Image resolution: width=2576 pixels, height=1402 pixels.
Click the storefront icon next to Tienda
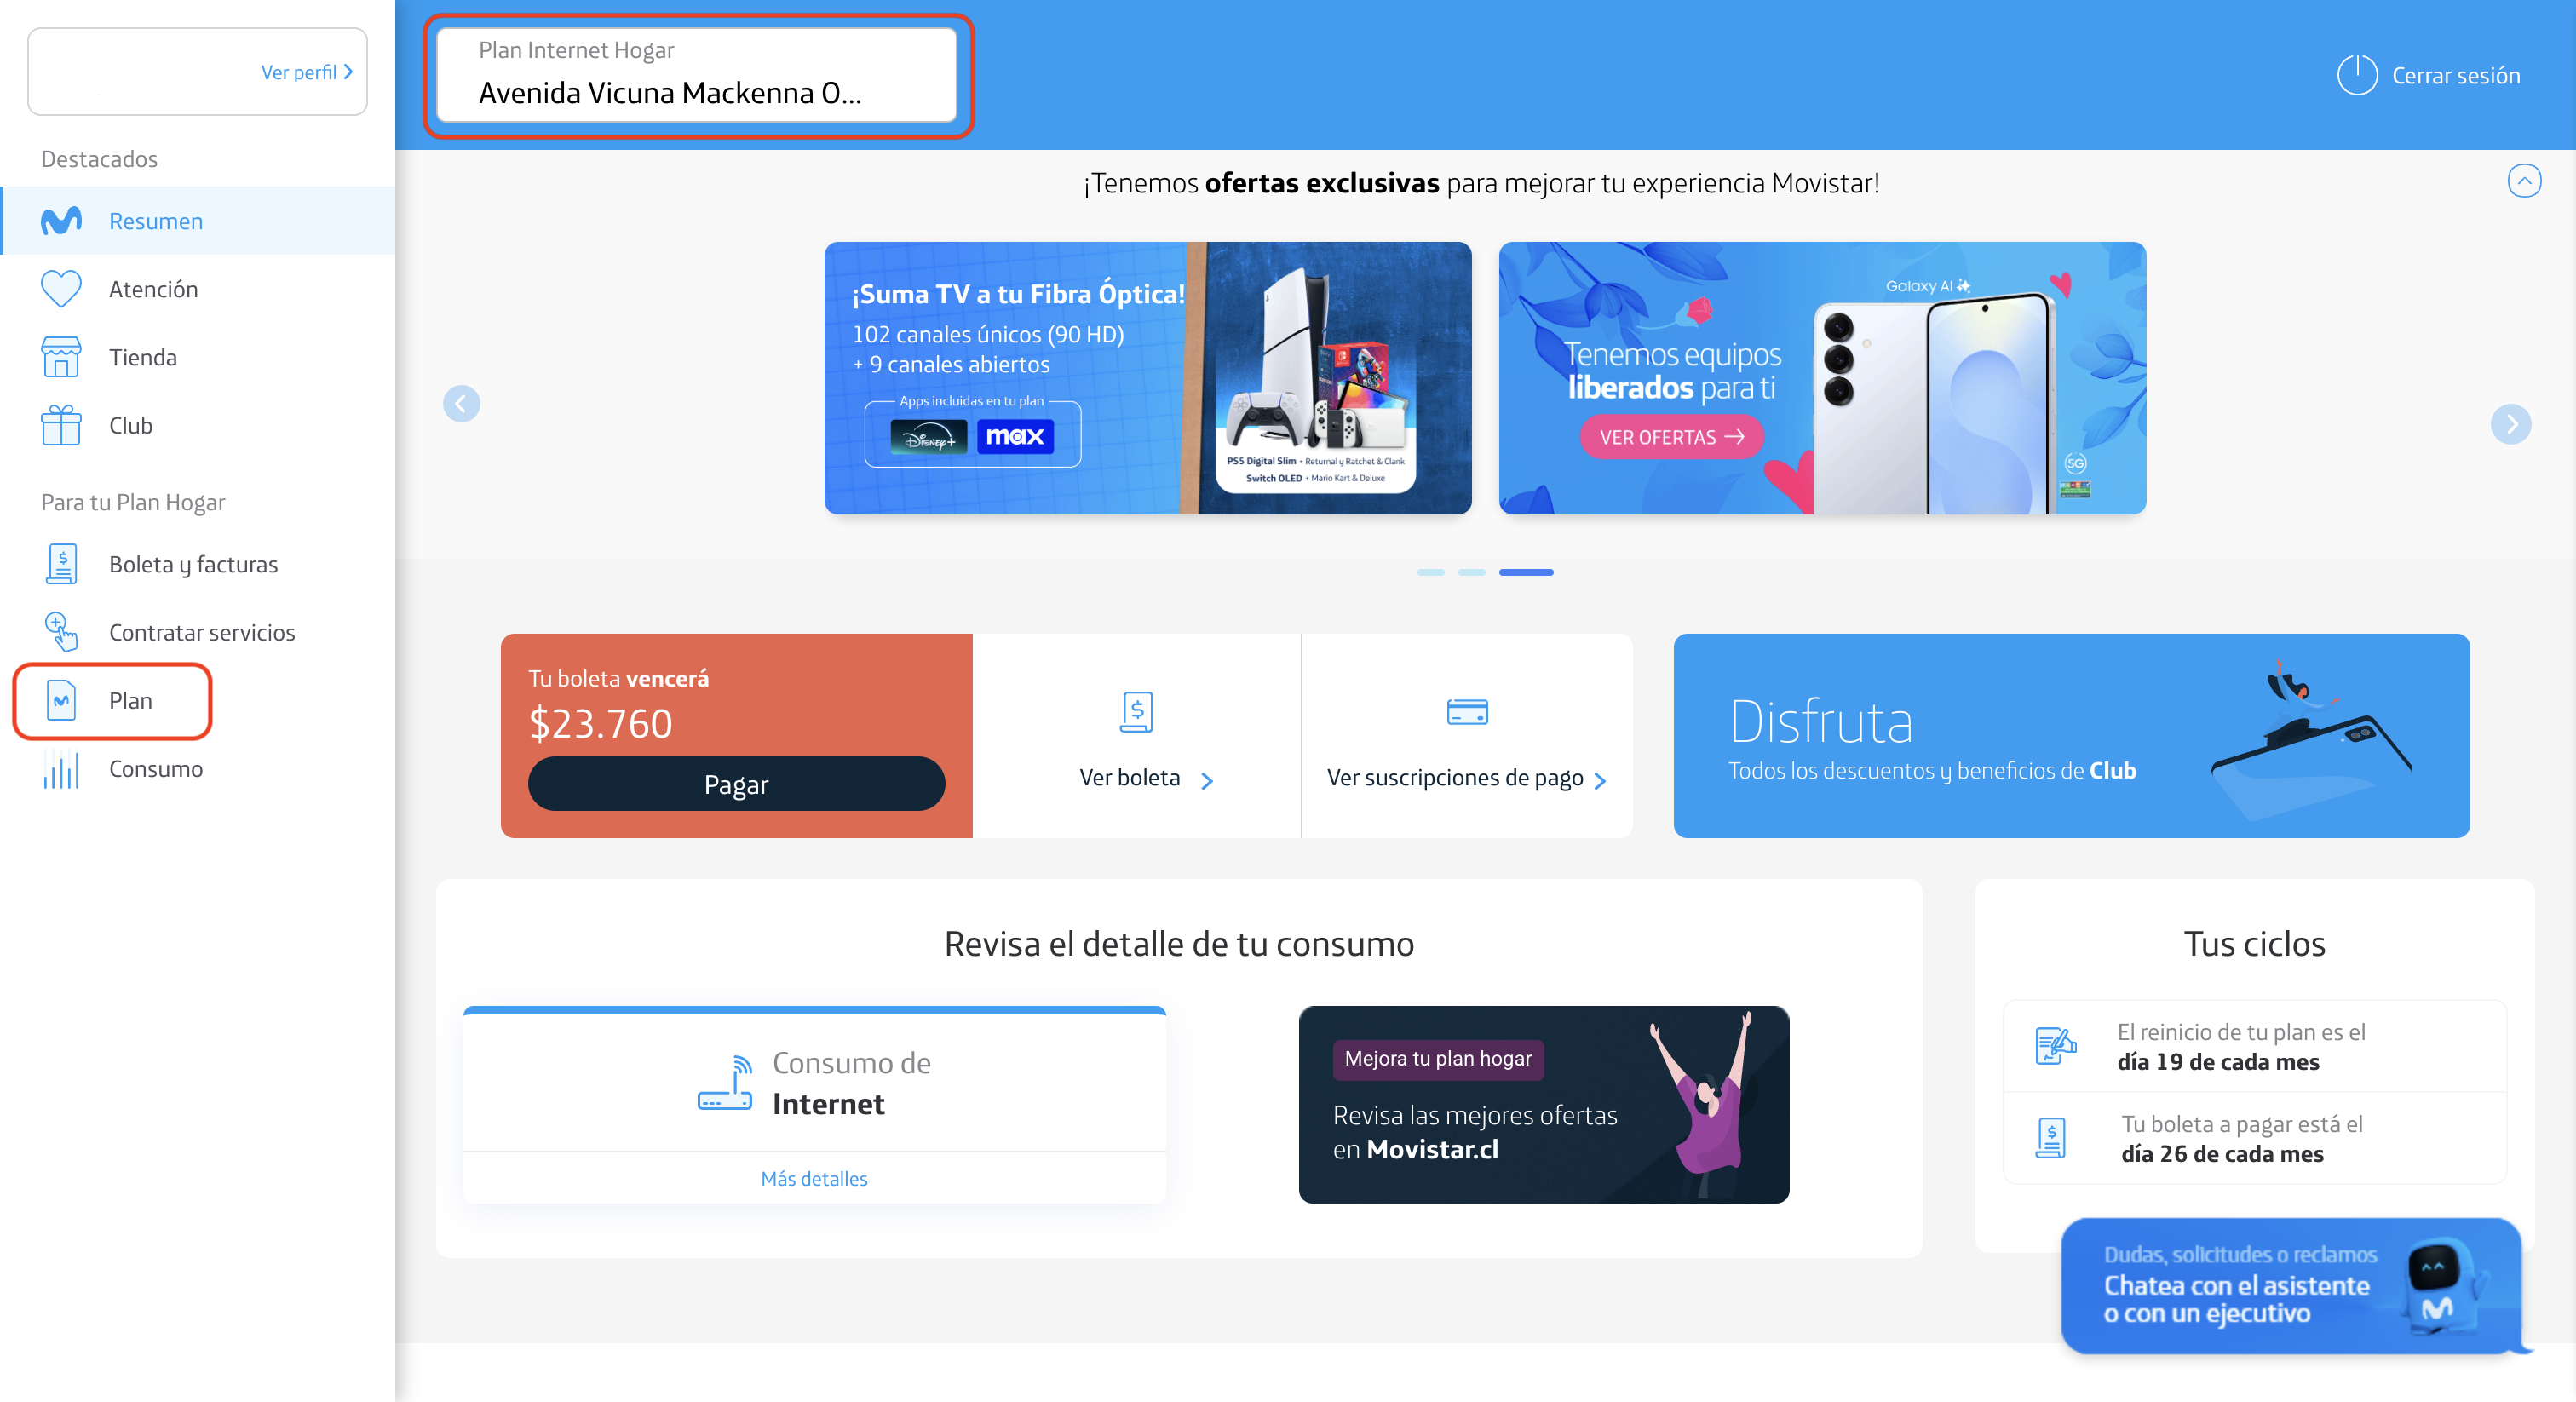point(61,357)
